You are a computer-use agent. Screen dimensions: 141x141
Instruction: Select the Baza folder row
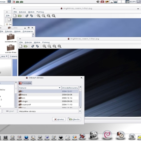tap(49, 94)
